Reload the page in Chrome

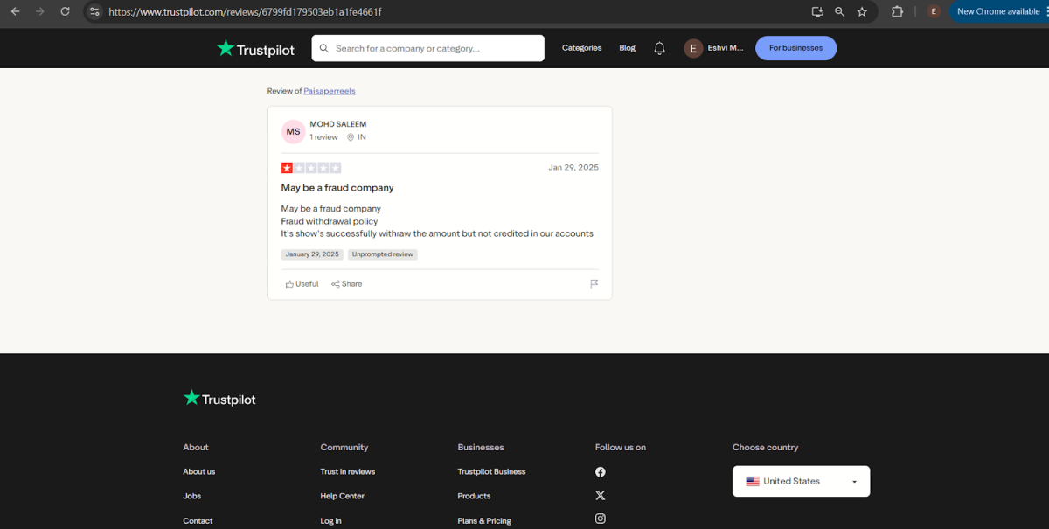click(x=65, y=11)
